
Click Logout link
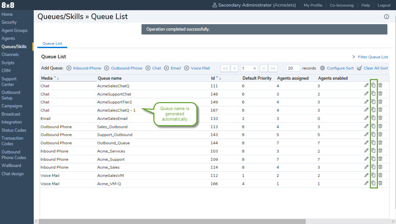pyautogui.click(x=384, y=5)
